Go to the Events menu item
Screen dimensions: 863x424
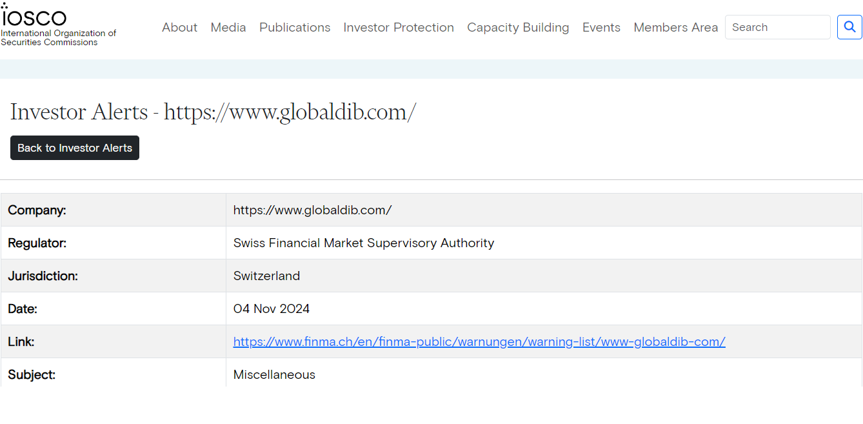click(x=601, y=27)
